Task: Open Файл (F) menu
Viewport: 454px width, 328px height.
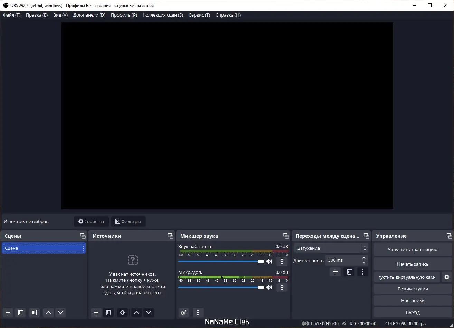Action: click(12, 15)
